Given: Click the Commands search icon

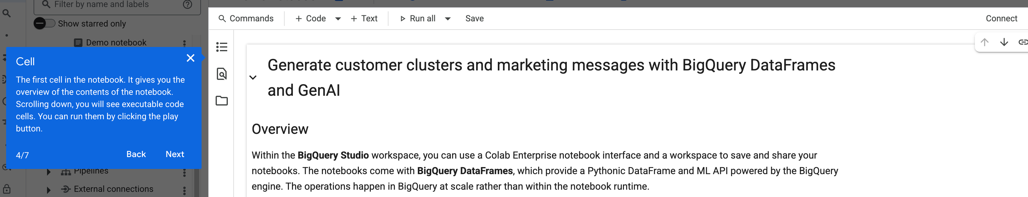Looking at the screenshot, I should pos(223,18).
